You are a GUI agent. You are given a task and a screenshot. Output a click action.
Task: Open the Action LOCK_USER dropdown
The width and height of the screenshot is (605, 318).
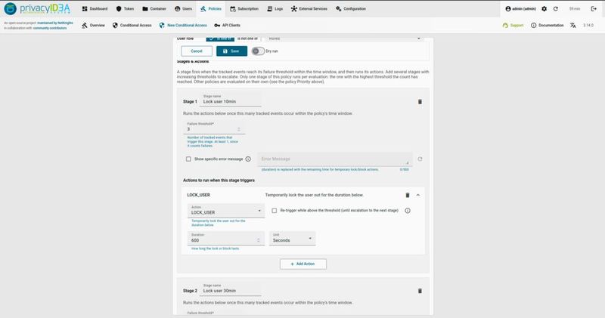(226, 211)
